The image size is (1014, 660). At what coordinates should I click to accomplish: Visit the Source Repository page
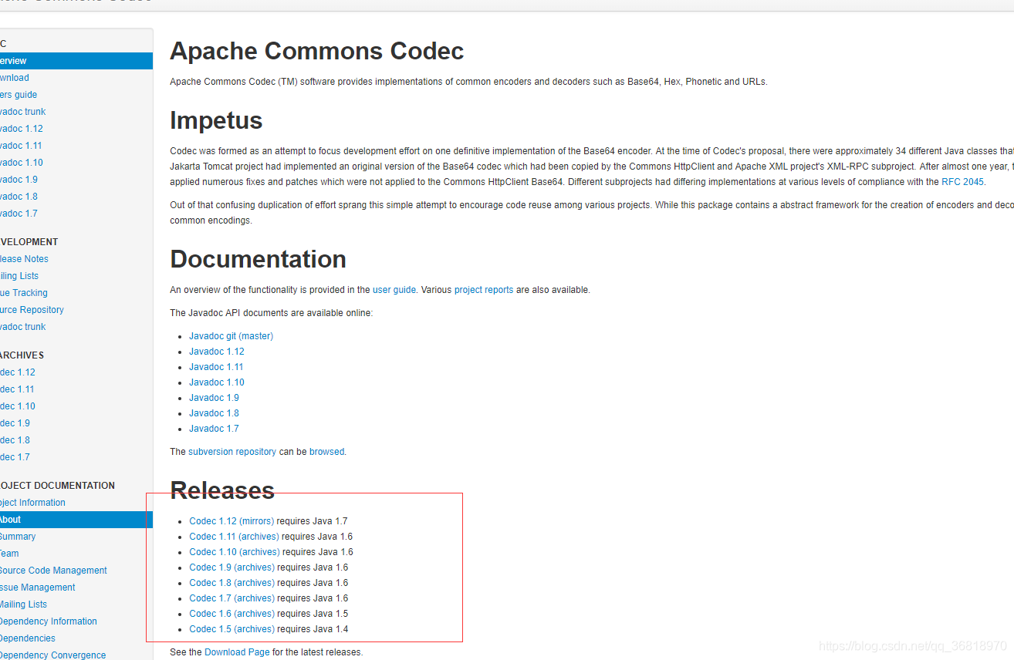coord(32,309)
